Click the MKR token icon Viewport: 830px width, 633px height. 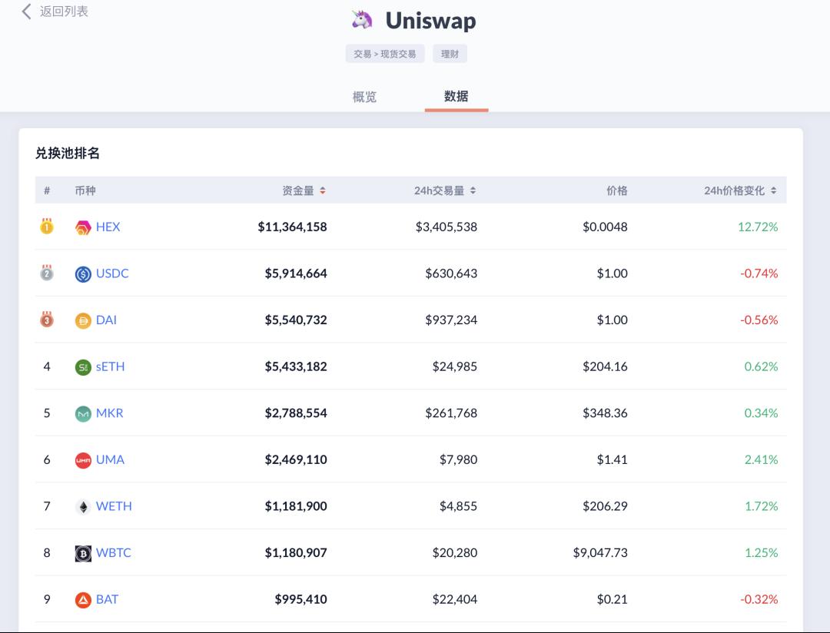[83, 414]
